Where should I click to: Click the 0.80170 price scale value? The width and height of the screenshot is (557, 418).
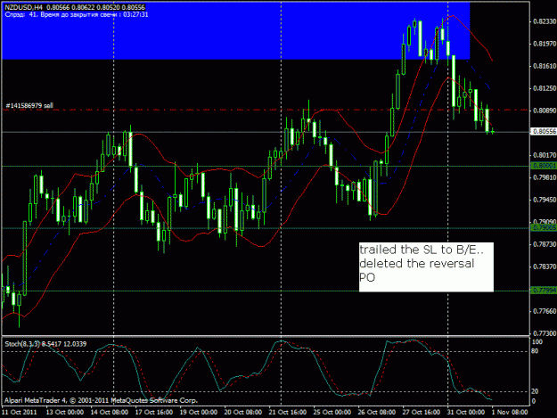tap(545, 155)
